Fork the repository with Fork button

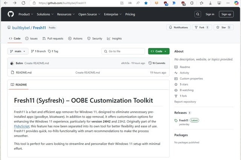click(x=202, y=27)
